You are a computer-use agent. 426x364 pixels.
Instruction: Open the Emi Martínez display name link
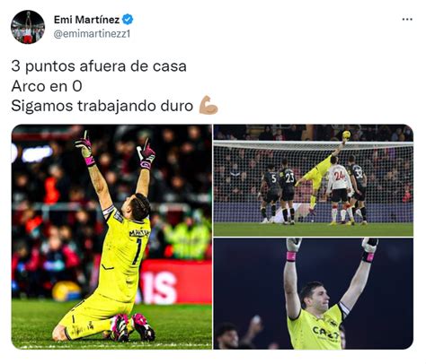tap(87, 20)
